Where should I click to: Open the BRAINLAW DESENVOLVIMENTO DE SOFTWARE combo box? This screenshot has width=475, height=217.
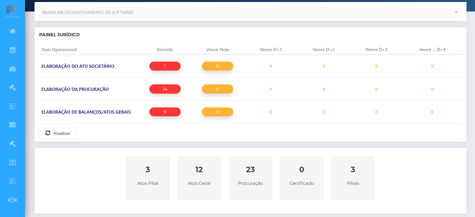(250, 12)
